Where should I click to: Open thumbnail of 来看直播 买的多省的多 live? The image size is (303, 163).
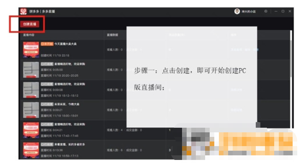coord(31,150)
